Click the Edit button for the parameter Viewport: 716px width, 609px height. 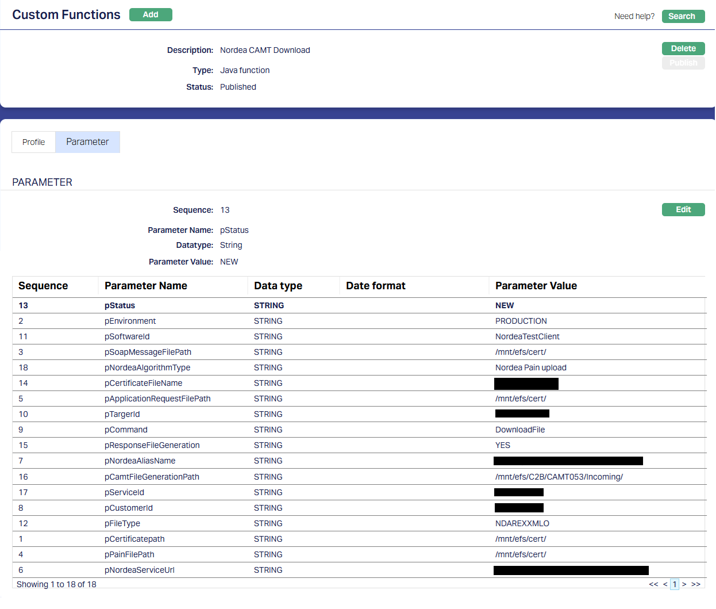(x=683, y=209)
